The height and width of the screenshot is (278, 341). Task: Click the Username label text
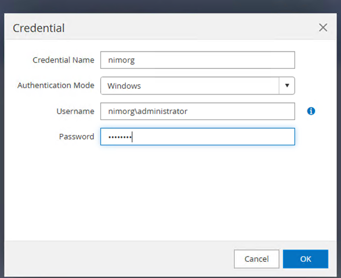coord(75,111)
